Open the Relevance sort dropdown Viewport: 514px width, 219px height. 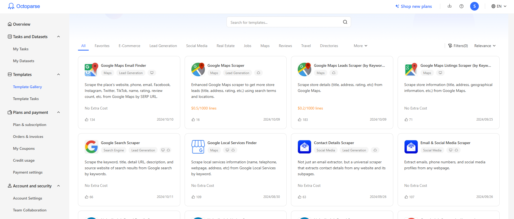tap(485, 46)
